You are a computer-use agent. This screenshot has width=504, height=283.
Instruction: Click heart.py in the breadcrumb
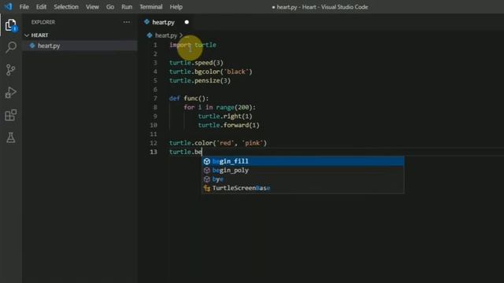coord(166,35)
